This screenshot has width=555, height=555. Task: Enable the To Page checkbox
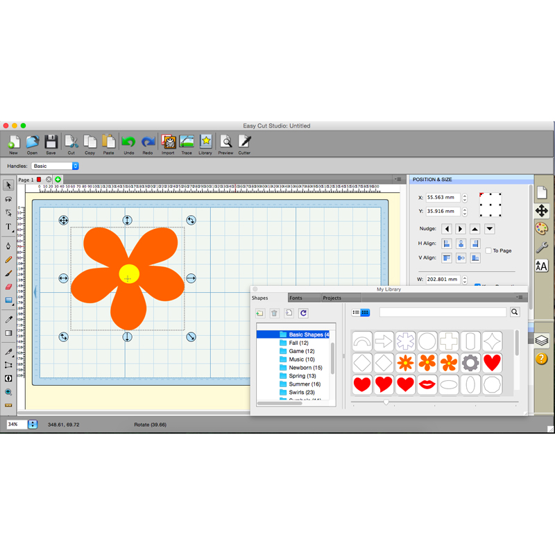click(x=488, y=250)
